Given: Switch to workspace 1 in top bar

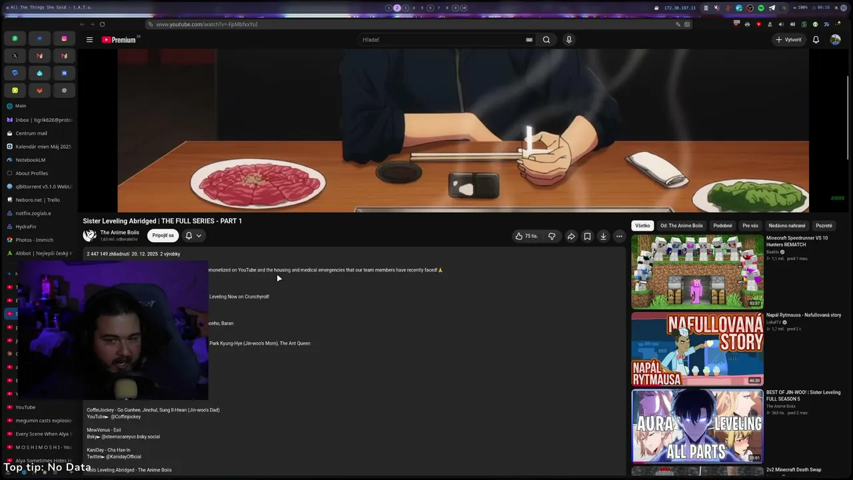Looking at the screenshot, I should click(389, 8).
